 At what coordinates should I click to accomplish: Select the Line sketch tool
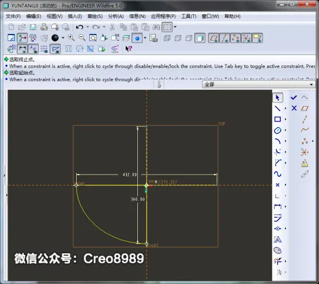click(x=277, y=108)
